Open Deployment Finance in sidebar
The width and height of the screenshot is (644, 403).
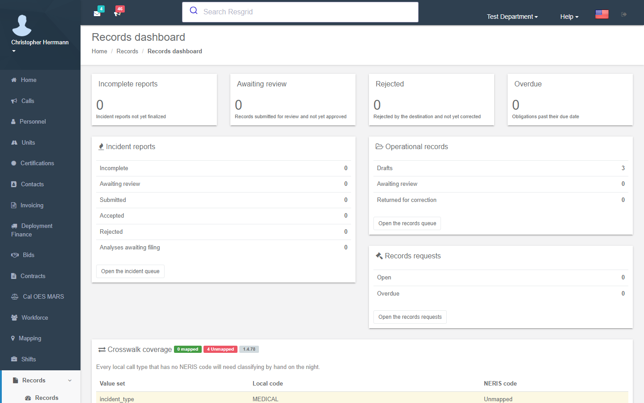pos(40,230)
